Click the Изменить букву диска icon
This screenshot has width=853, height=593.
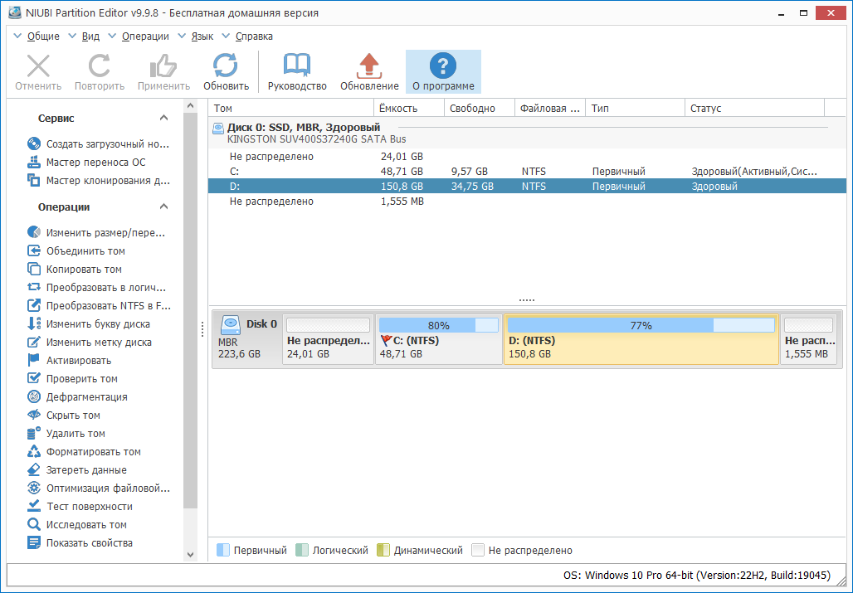click(x=34, y=324)
